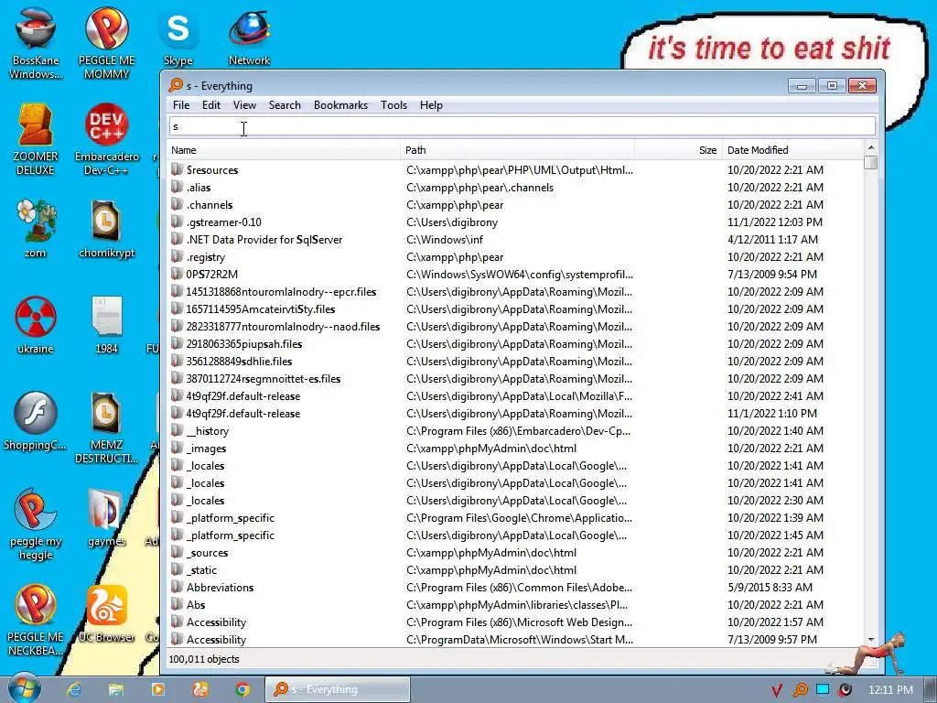
Task: Open Internet Explorer from the taskbar
Action: click(x=73, y=689)
